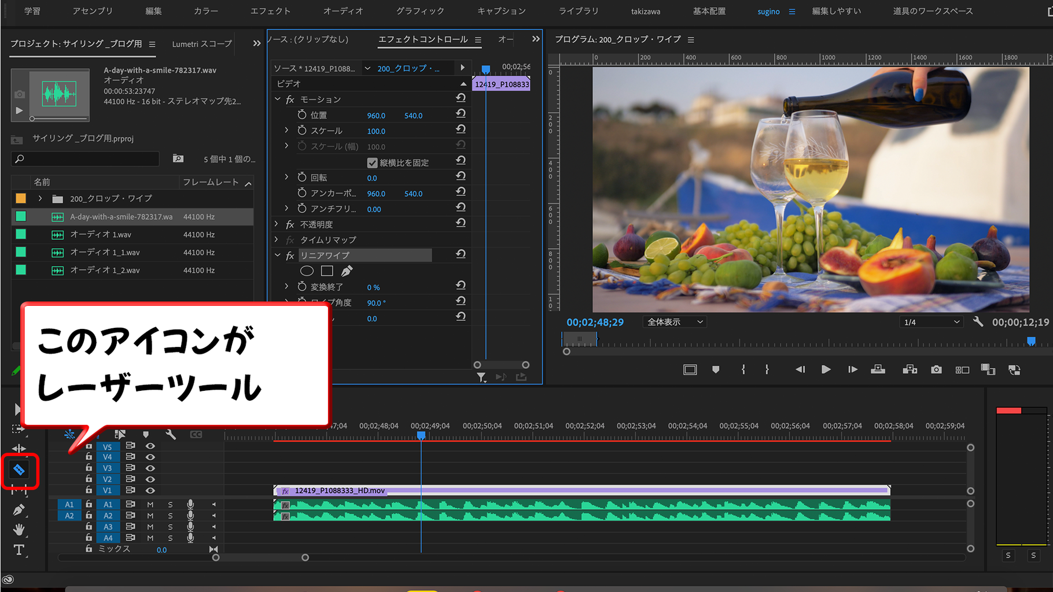Open the timeline settings wrench icon
The height and width of the screenshot is (592, 1053).
pos(171,434)
